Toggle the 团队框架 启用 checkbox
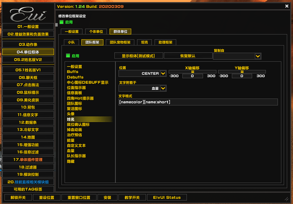 click(68, 55)
